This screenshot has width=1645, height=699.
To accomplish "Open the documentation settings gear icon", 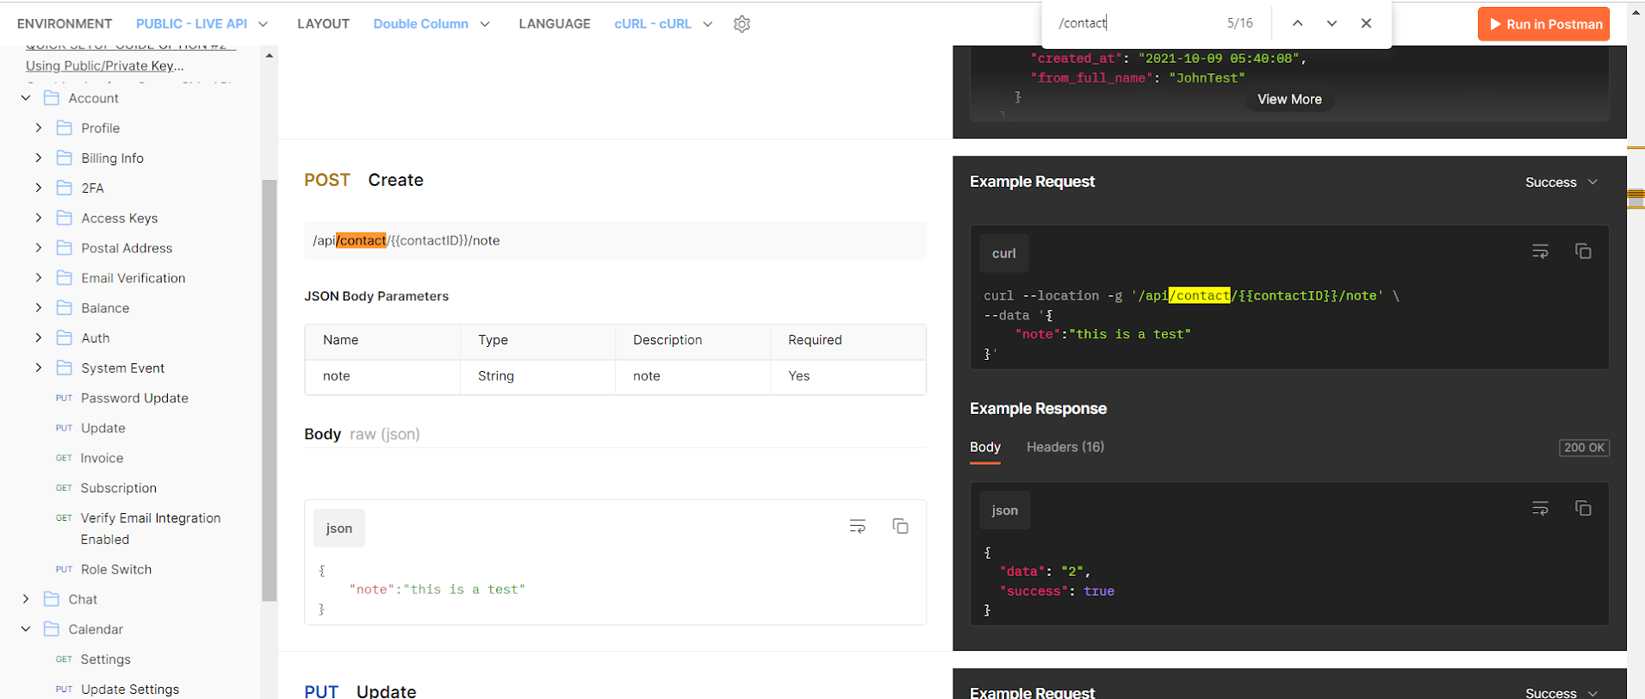I will point(742,24).
